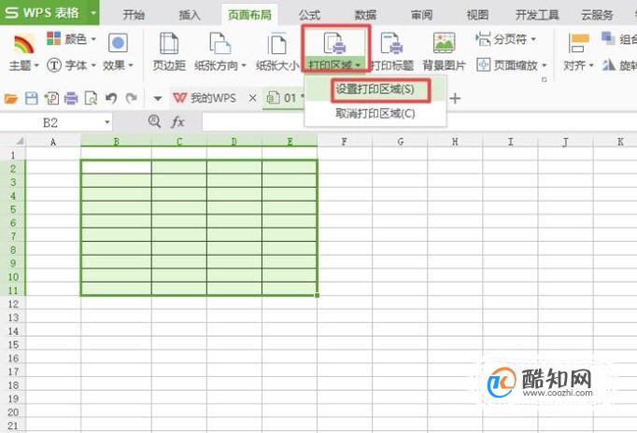Click cell B2 in the selected range
The image size is (637, 433).
click(x=116, y=167)
